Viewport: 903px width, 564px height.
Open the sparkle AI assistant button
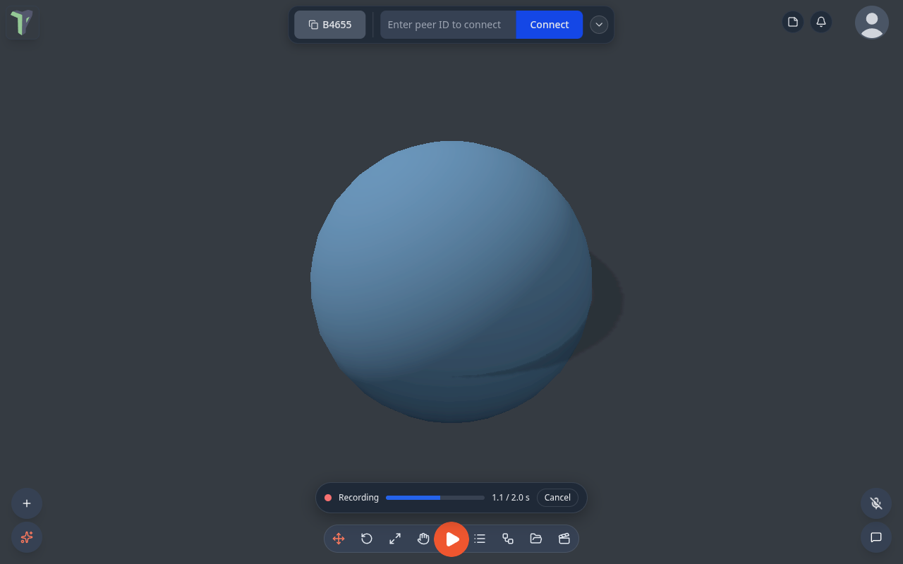27,537
